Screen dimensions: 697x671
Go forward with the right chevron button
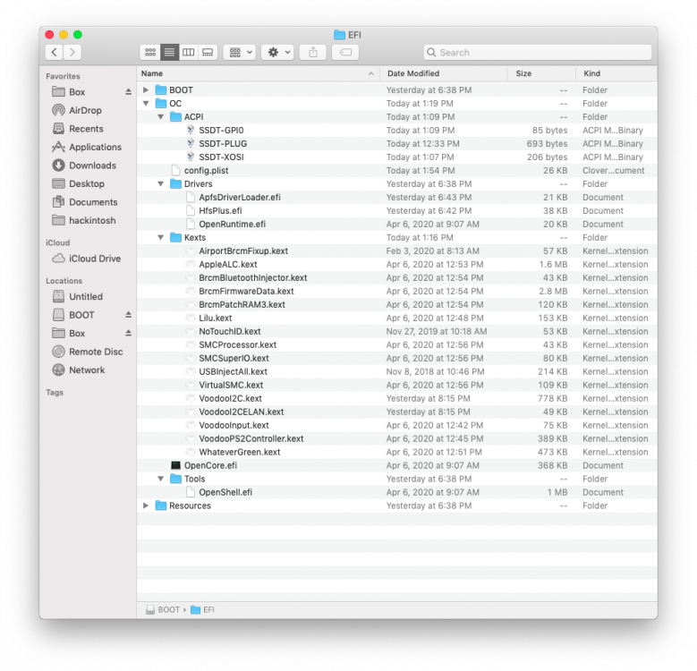click(72, 53)
